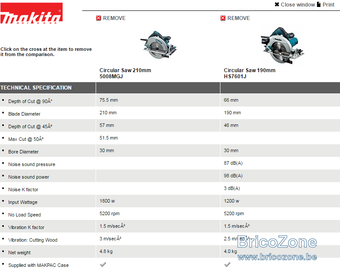Screen dimensions: 340x276
Task: Click Circular Saw 190mm HS7601J title
Action: coord(250,73)
